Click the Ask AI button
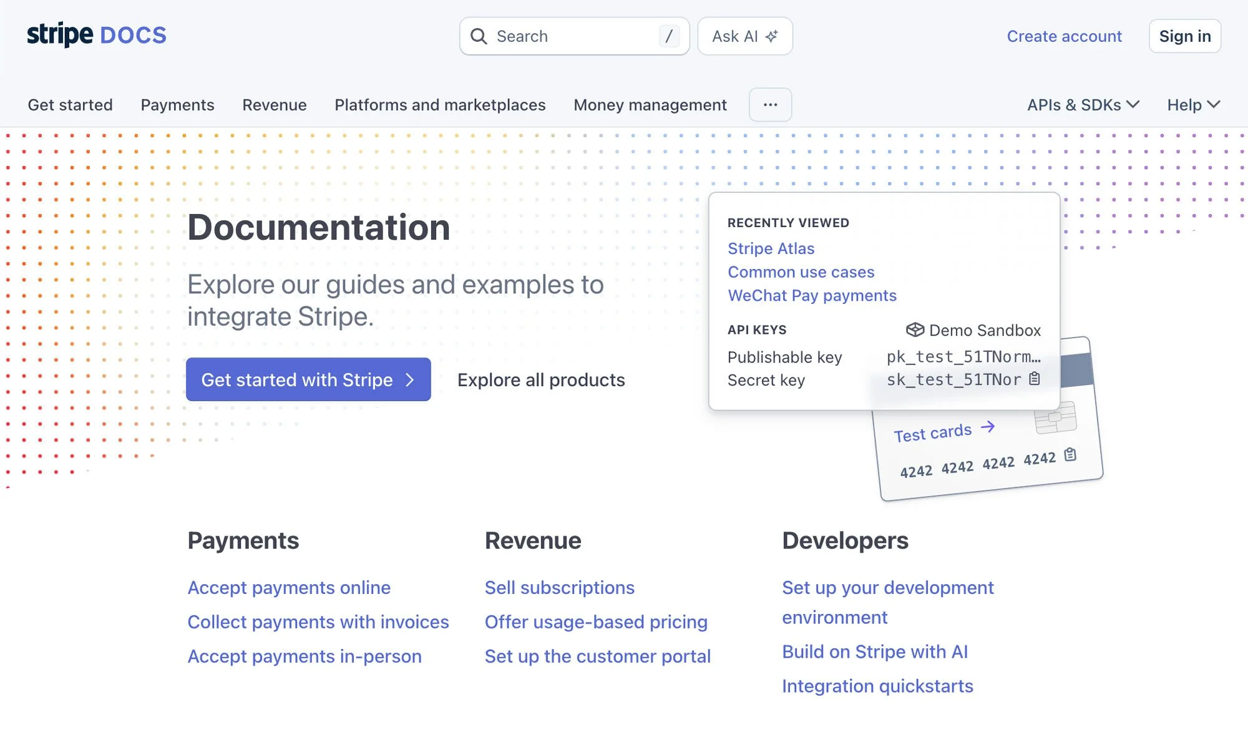The width and height of the screenshot is (1248, 745). [x=745, y=36]
